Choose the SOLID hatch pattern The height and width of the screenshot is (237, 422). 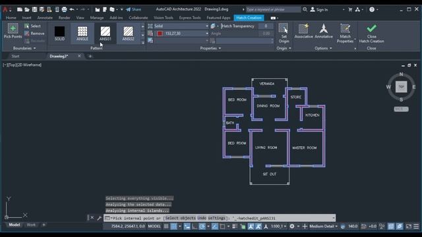pyautogui.click(x=59, y=34)
